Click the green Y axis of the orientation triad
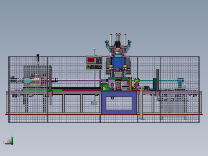 (12, 140)
